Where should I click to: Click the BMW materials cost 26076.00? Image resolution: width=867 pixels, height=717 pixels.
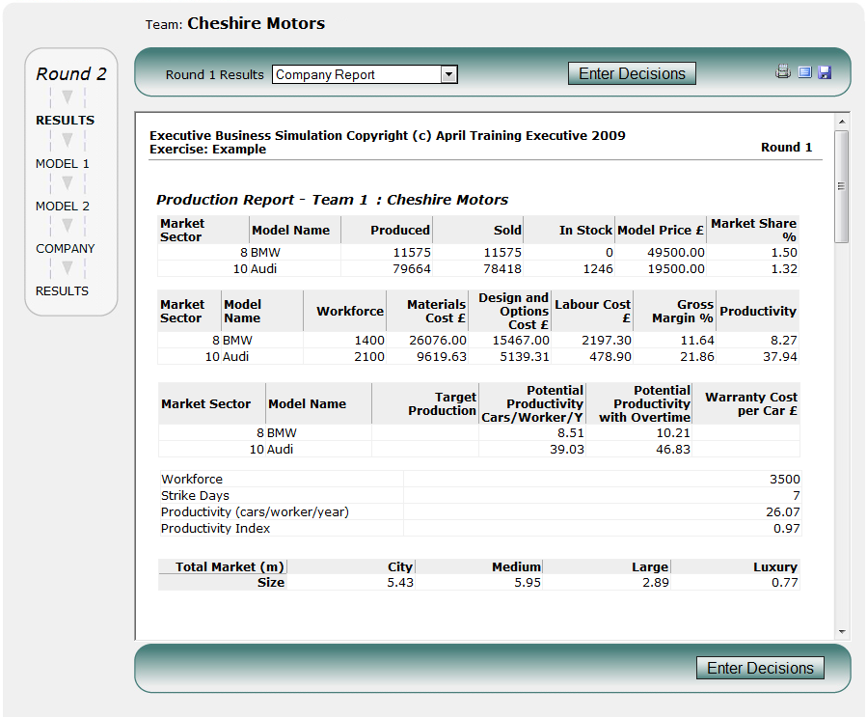click(x=438, y=341)
